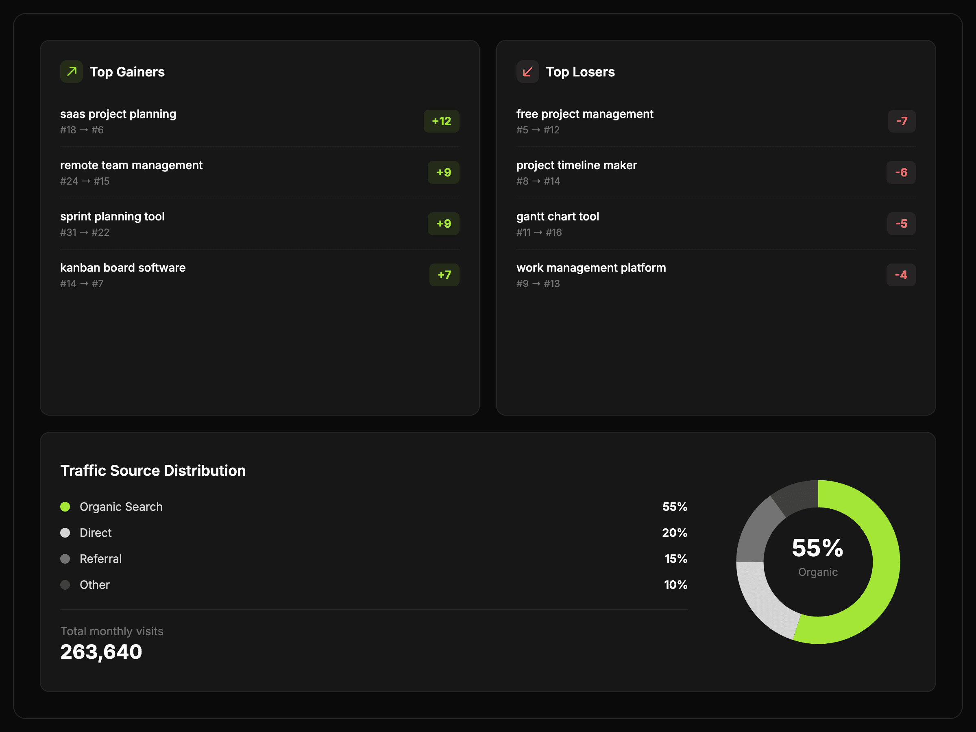Click the -7 rank change badge

pos(902,121)
